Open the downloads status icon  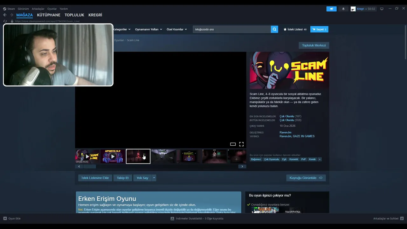coord(172,219)
